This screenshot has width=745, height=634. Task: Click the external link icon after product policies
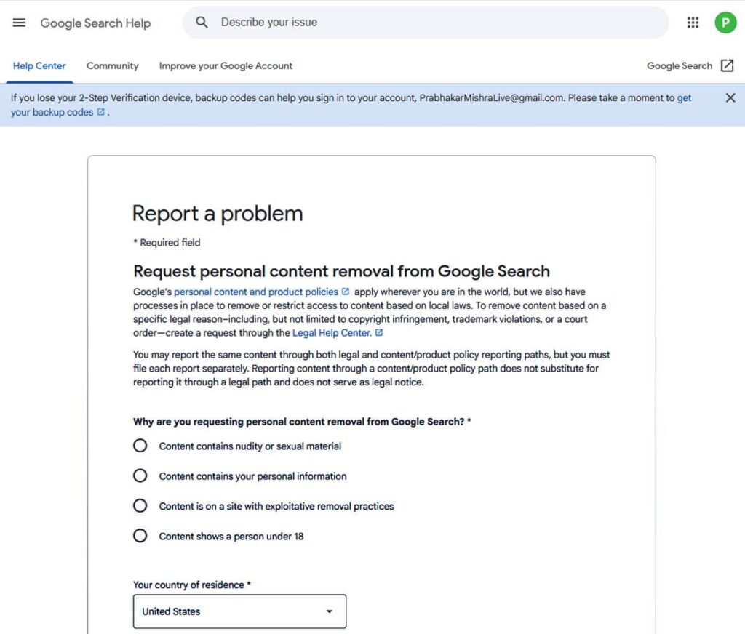(x=345, y=291)
